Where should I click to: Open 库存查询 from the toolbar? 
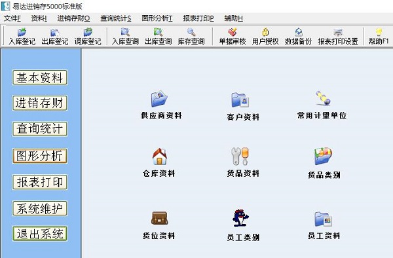[191, 37]
